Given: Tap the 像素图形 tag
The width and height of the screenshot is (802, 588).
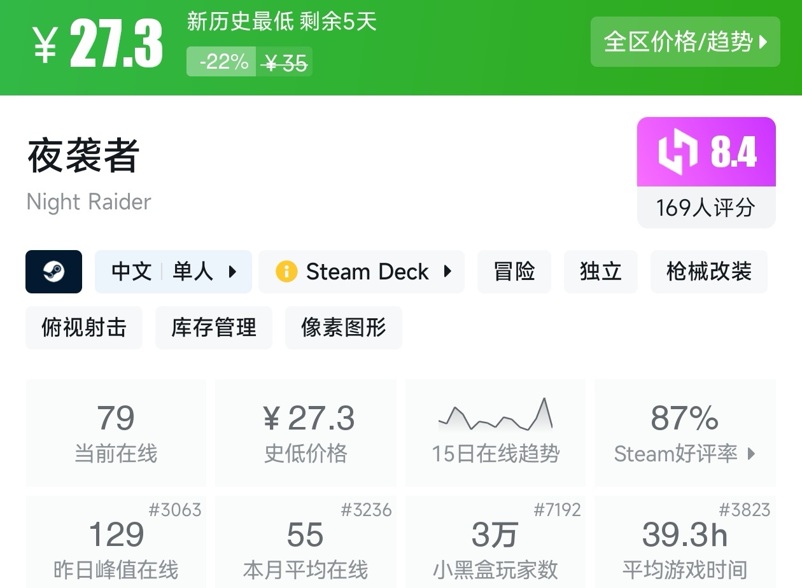Looking at the screenshot, I should tap(344, 328).
